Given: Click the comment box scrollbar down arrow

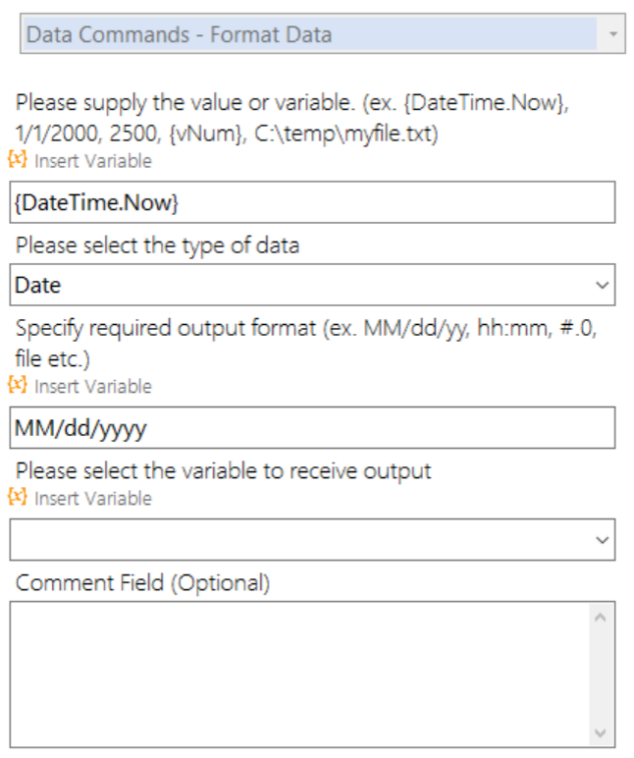Looking at the screenshot, I should click(x=601, y=733).
